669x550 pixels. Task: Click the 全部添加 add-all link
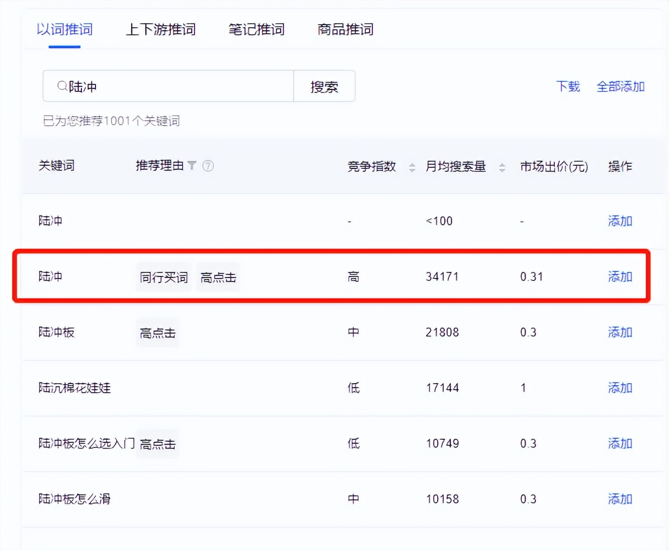pos(620,86)
